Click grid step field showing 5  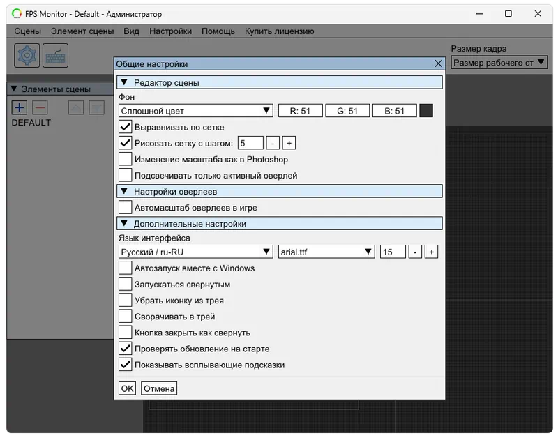(250, 143)
